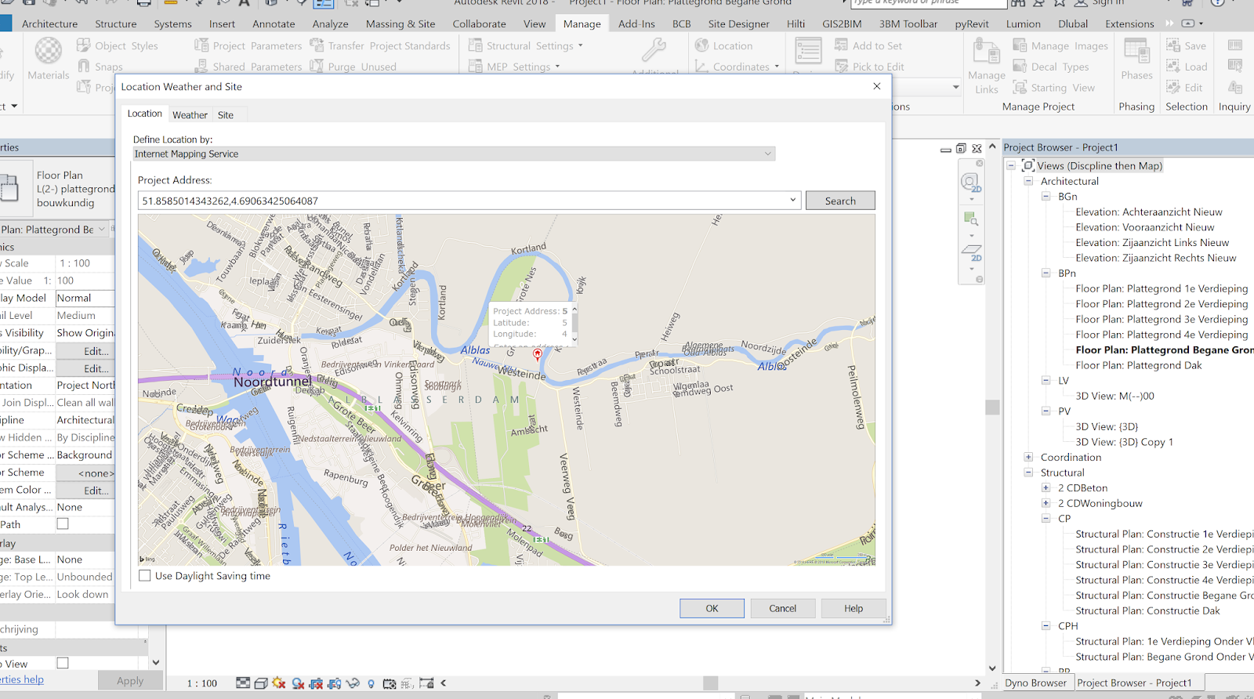The width and height of the screenshot is (1254, 699).
Task: Collapse the BGn tree node
Action: [1046, 197]
